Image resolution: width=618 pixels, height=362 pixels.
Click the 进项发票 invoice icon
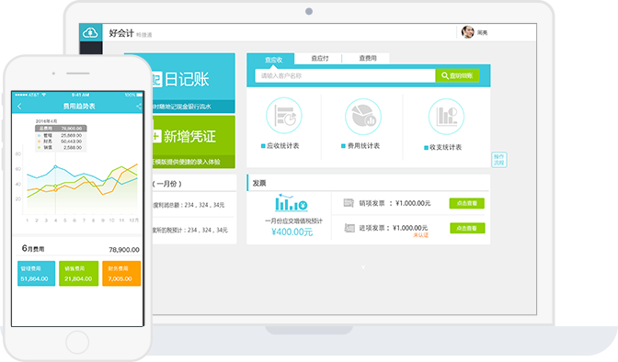[349, 228]
